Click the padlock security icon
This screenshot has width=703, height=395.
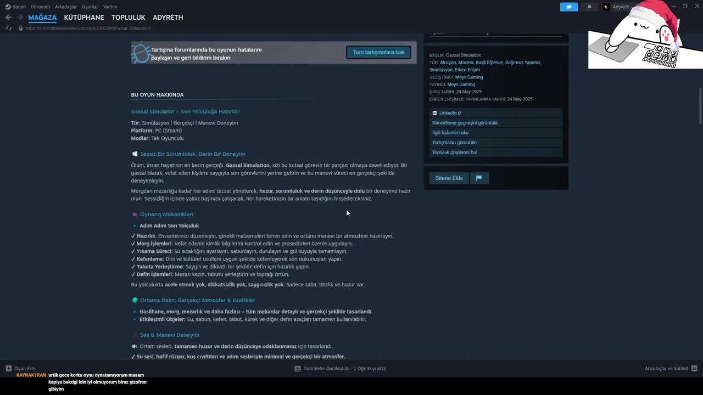tap(21, 28)
